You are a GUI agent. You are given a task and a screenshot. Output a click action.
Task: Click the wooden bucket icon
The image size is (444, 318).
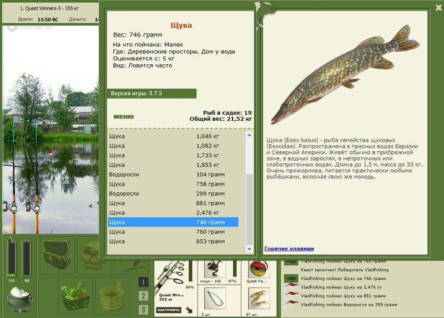coord(110,295)
